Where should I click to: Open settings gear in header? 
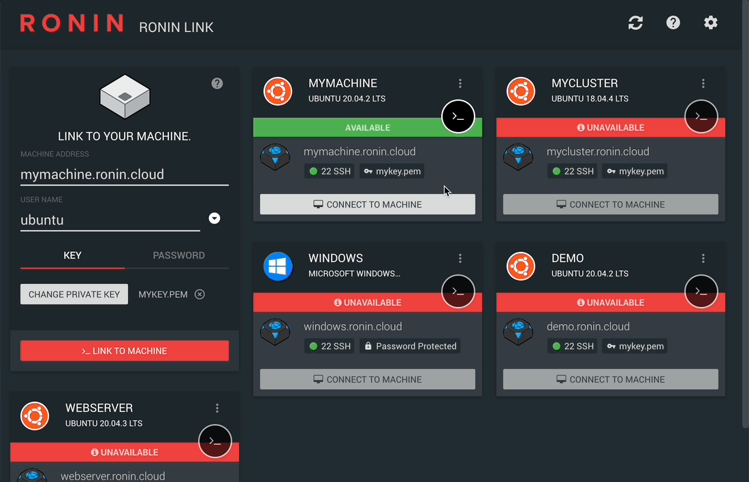711,22
